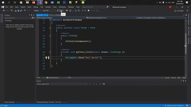
Task: Close the Form1.cs editor tab
Action: pyautogui.click(x=47, y=15)
